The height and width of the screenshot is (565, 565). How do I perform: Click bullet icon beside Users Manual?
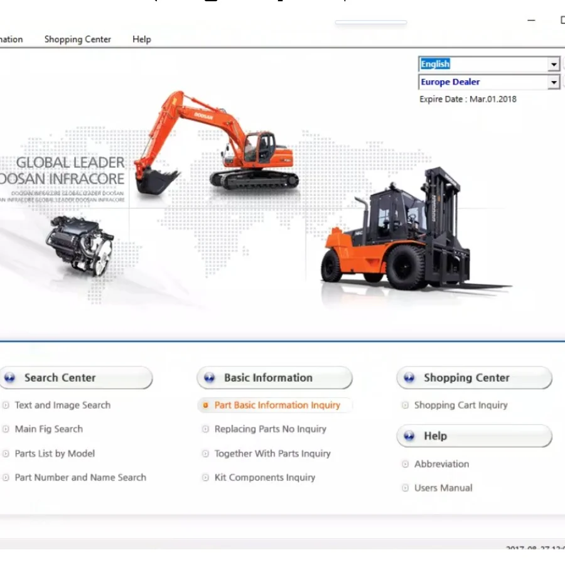point(405,488)
